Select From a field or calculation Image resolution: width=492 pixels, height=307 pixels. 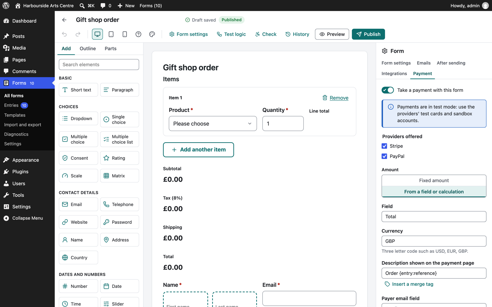[x=434, y=192]
